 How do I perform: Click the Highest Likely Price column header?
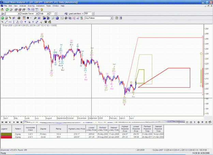(77, 129)
